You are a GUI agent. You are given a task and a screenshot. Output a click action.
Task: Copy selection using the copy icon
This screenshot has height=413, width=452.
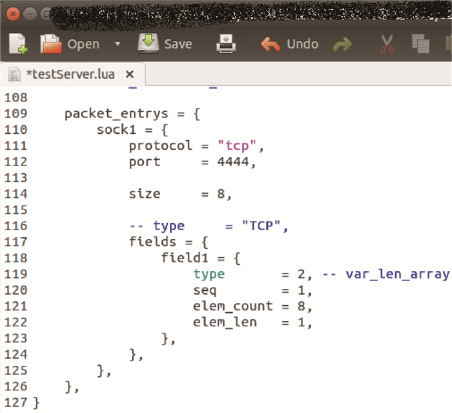pyautogui.click(x=420, y=44)
